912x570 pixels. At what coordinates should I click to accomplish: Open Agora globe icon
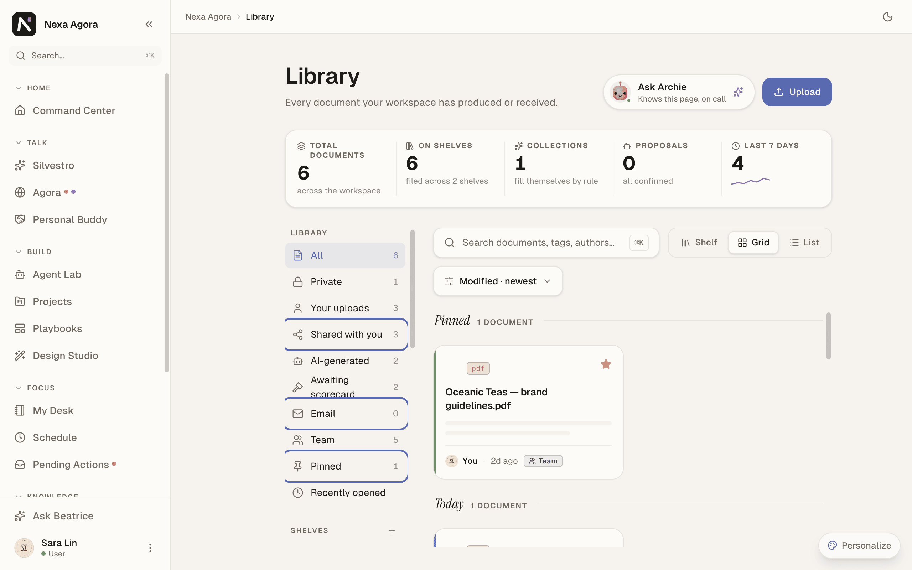coord(20,192)
